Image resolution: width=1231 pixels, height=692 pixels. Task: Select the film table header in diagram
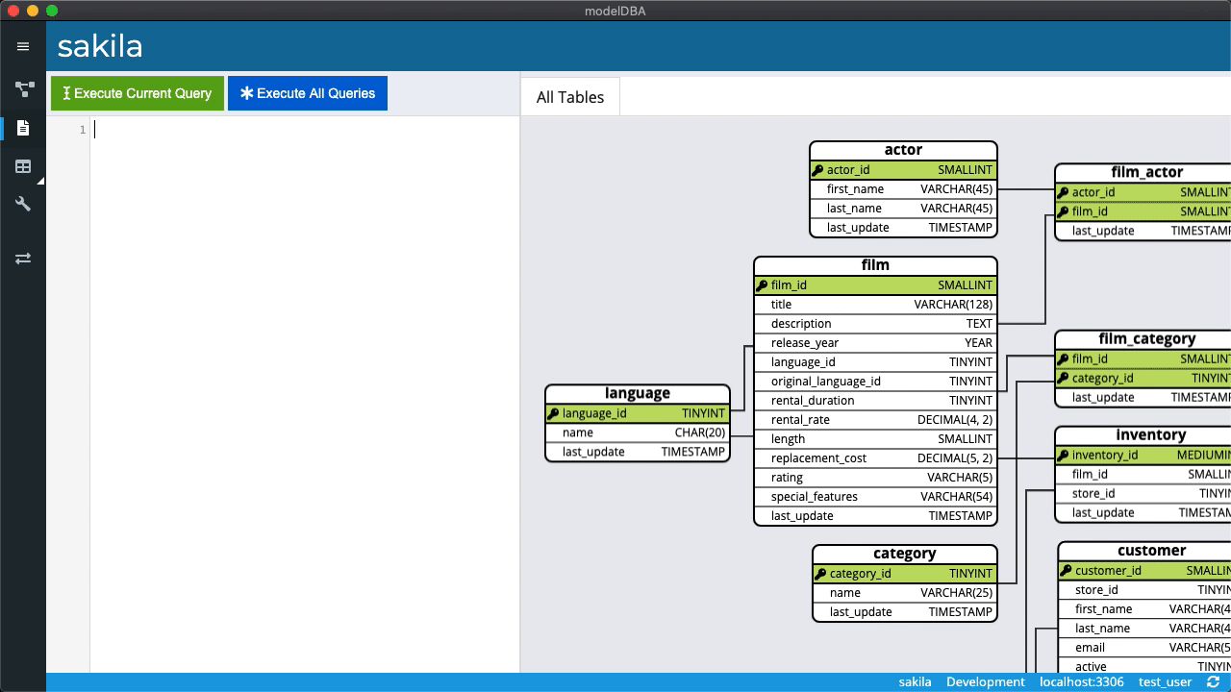tap(873, 265)
